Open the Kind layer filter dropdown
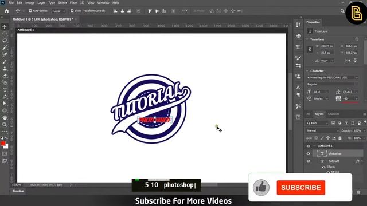This screenshot has width=367, height=206. 317,123
